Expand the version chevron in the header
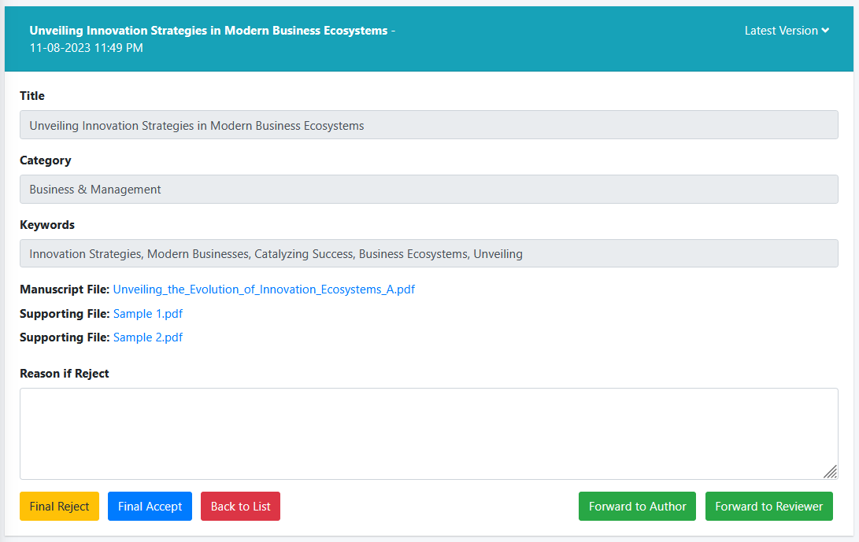This screenshot has height=542, width=859. [x=825, y=31]
